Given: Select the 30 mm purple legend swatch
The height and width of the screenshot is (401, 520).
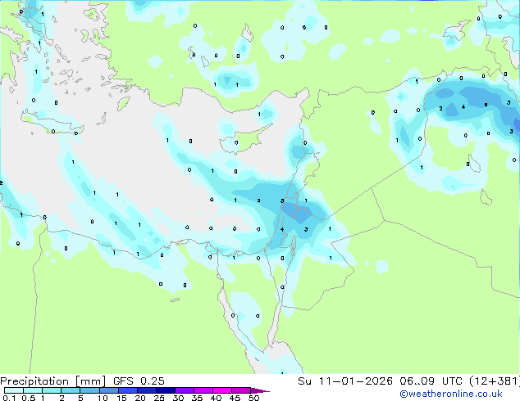Looking at the screenshot, I should point(185,390).
